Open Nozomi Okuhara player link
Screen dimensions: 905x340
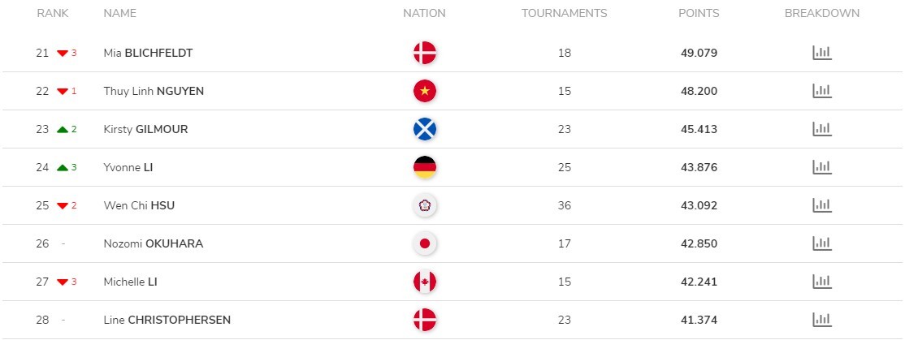[154, 243]
